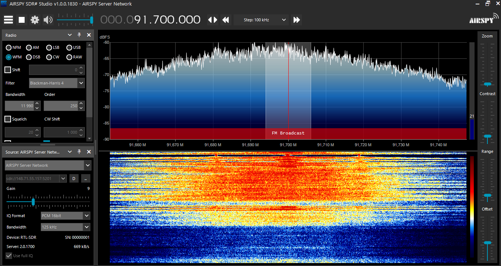Click the SN: 00000001 text
501x266 pixels.
(x=77, y=237)
